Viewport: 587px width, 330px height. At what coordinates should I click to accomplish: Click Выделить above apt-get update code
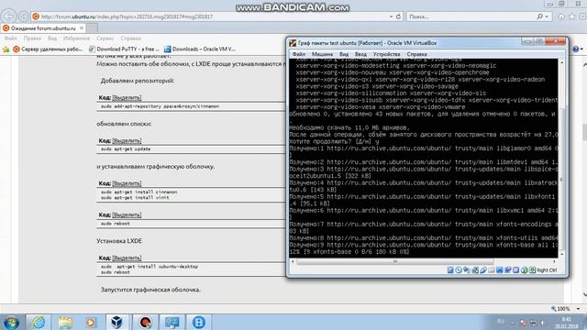tap(127, 140)
